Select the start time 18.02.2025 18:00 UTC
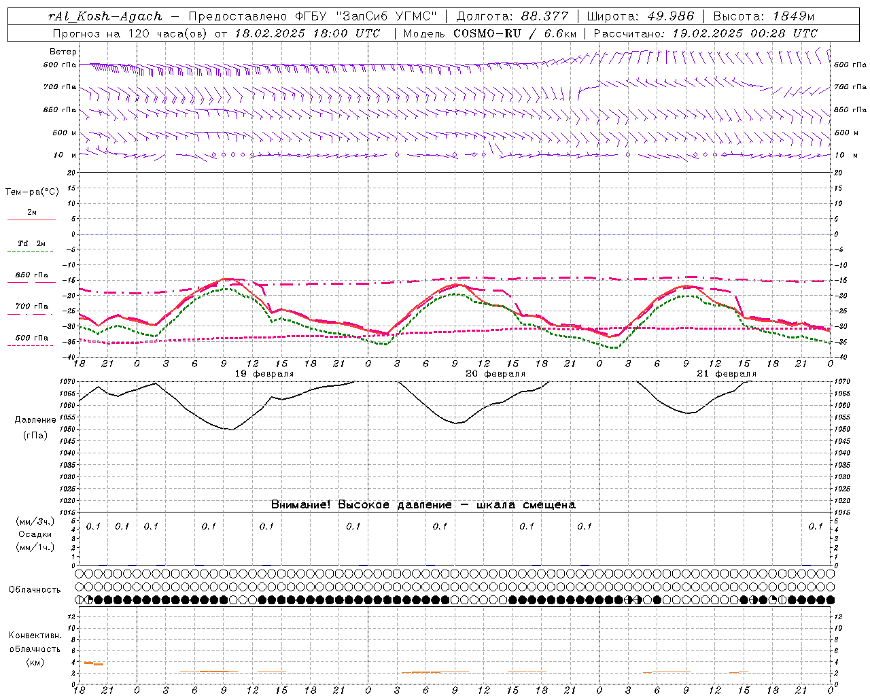The width and height of the screenshot is (870, 696). (x=307, y=33)
